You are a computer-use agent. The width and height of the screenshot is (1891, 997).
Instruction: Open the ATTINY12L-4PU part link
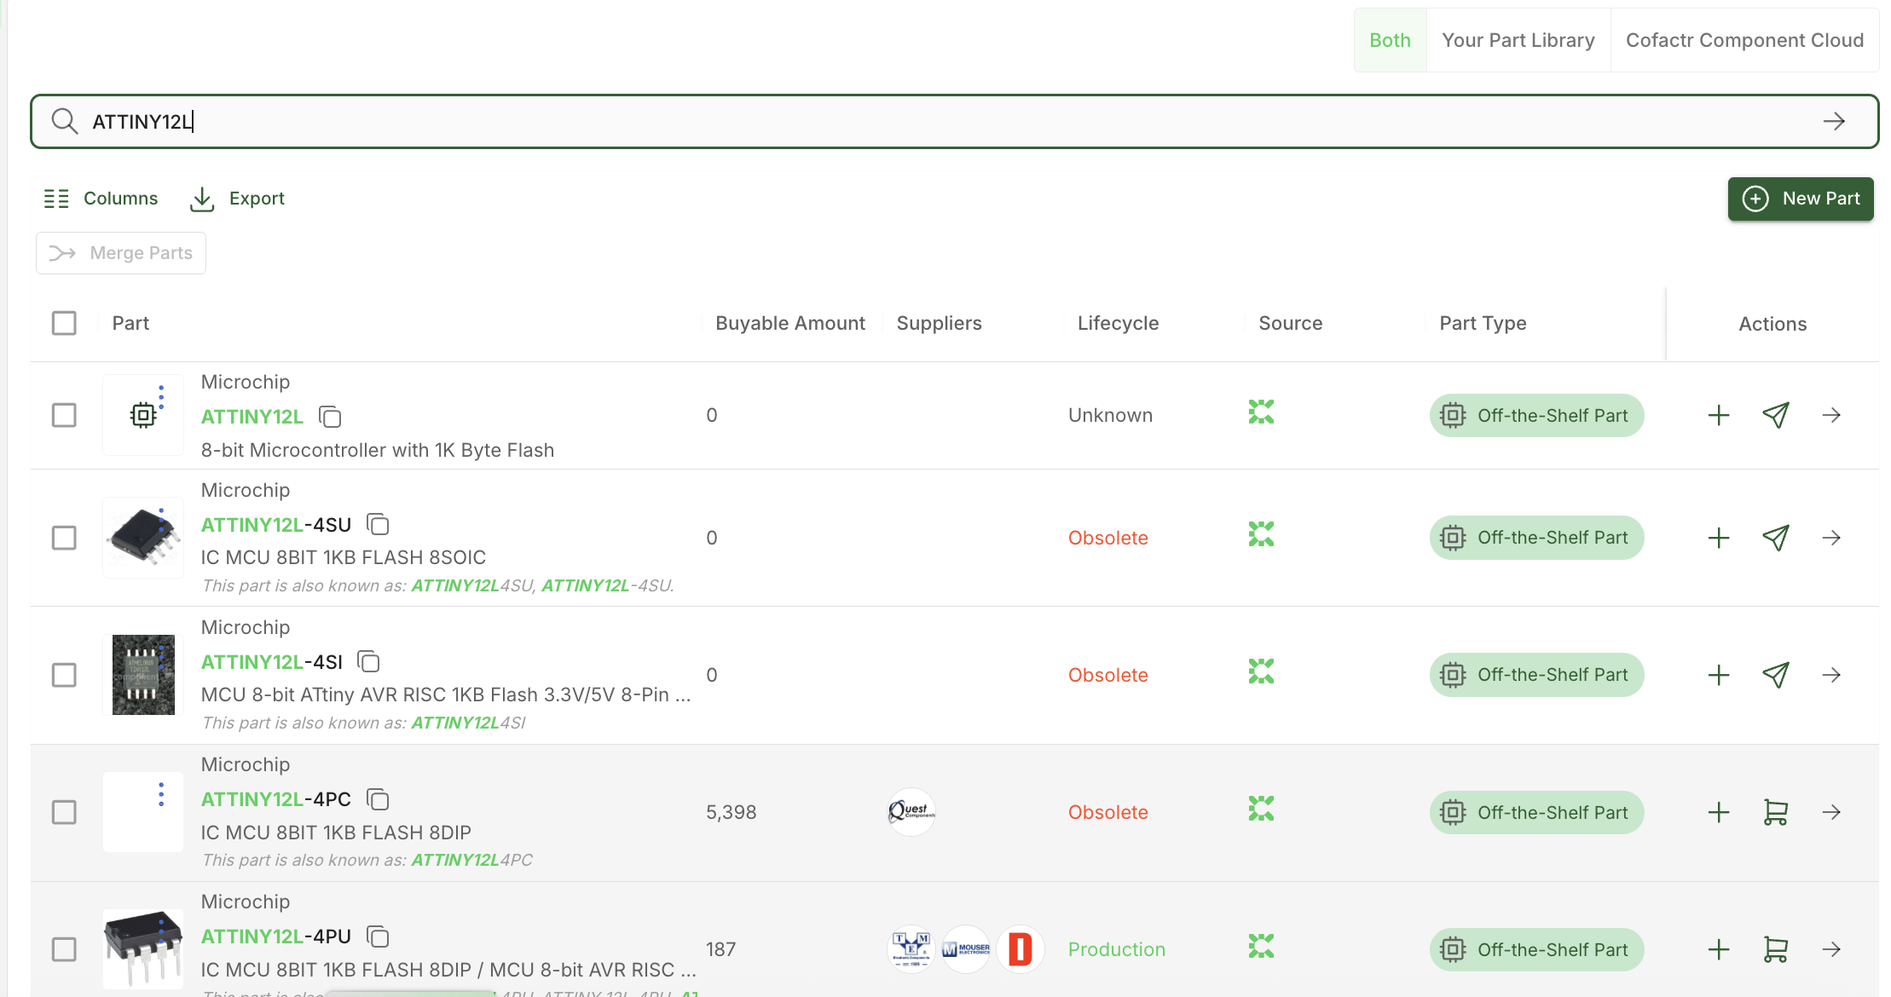tap(276, 936)
